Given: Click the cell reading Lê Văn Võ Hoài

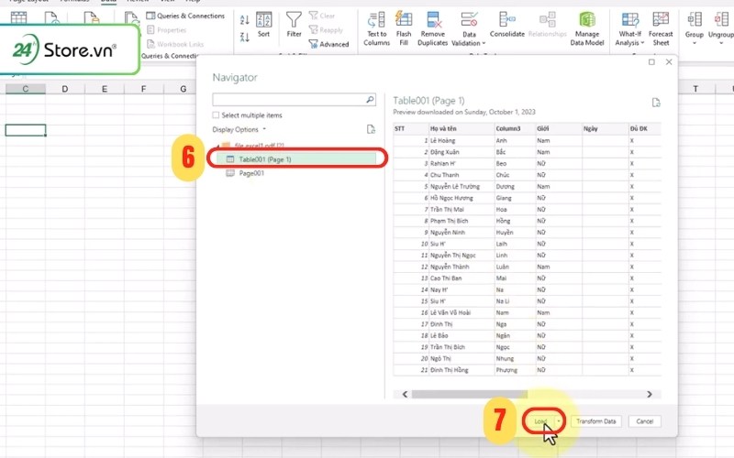Looking at the screenshot, I should click(x=462, y=312).
